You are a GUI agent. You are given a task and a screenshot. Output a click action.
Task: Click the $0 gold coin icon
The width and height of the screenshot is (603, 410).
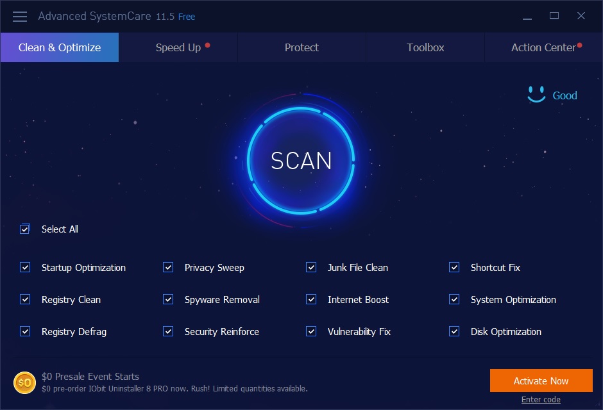[x=24, y=382]
